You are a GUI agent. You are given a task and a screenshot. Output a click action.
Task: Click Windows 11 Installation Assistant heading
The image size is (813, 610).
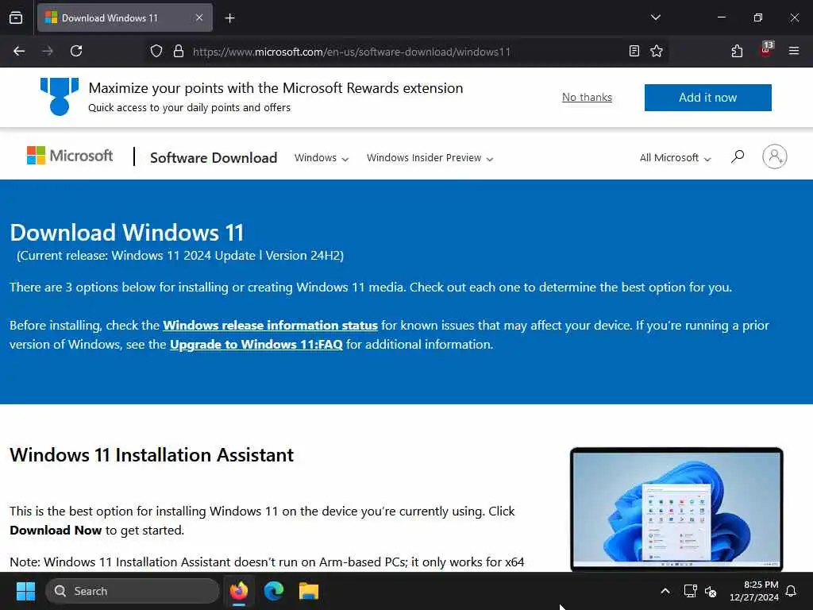point(152,455)
